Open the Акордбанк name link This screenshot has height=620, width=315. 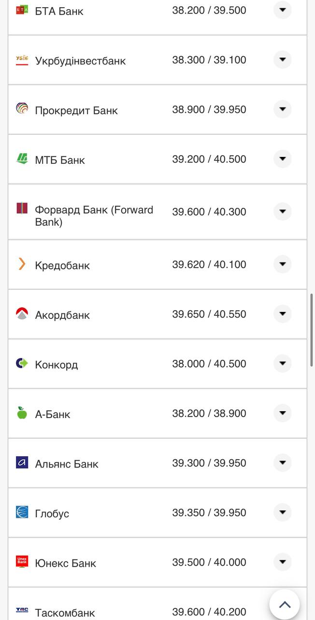point(62,315)
